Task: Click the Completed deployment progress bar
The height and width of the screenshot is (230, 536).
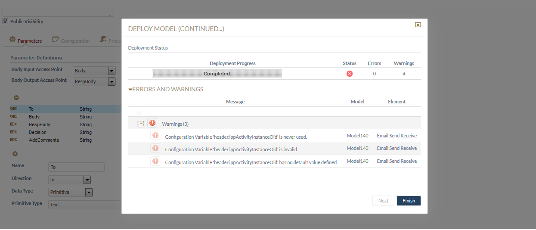Action: pyautogui.click(x=217, y=74)
